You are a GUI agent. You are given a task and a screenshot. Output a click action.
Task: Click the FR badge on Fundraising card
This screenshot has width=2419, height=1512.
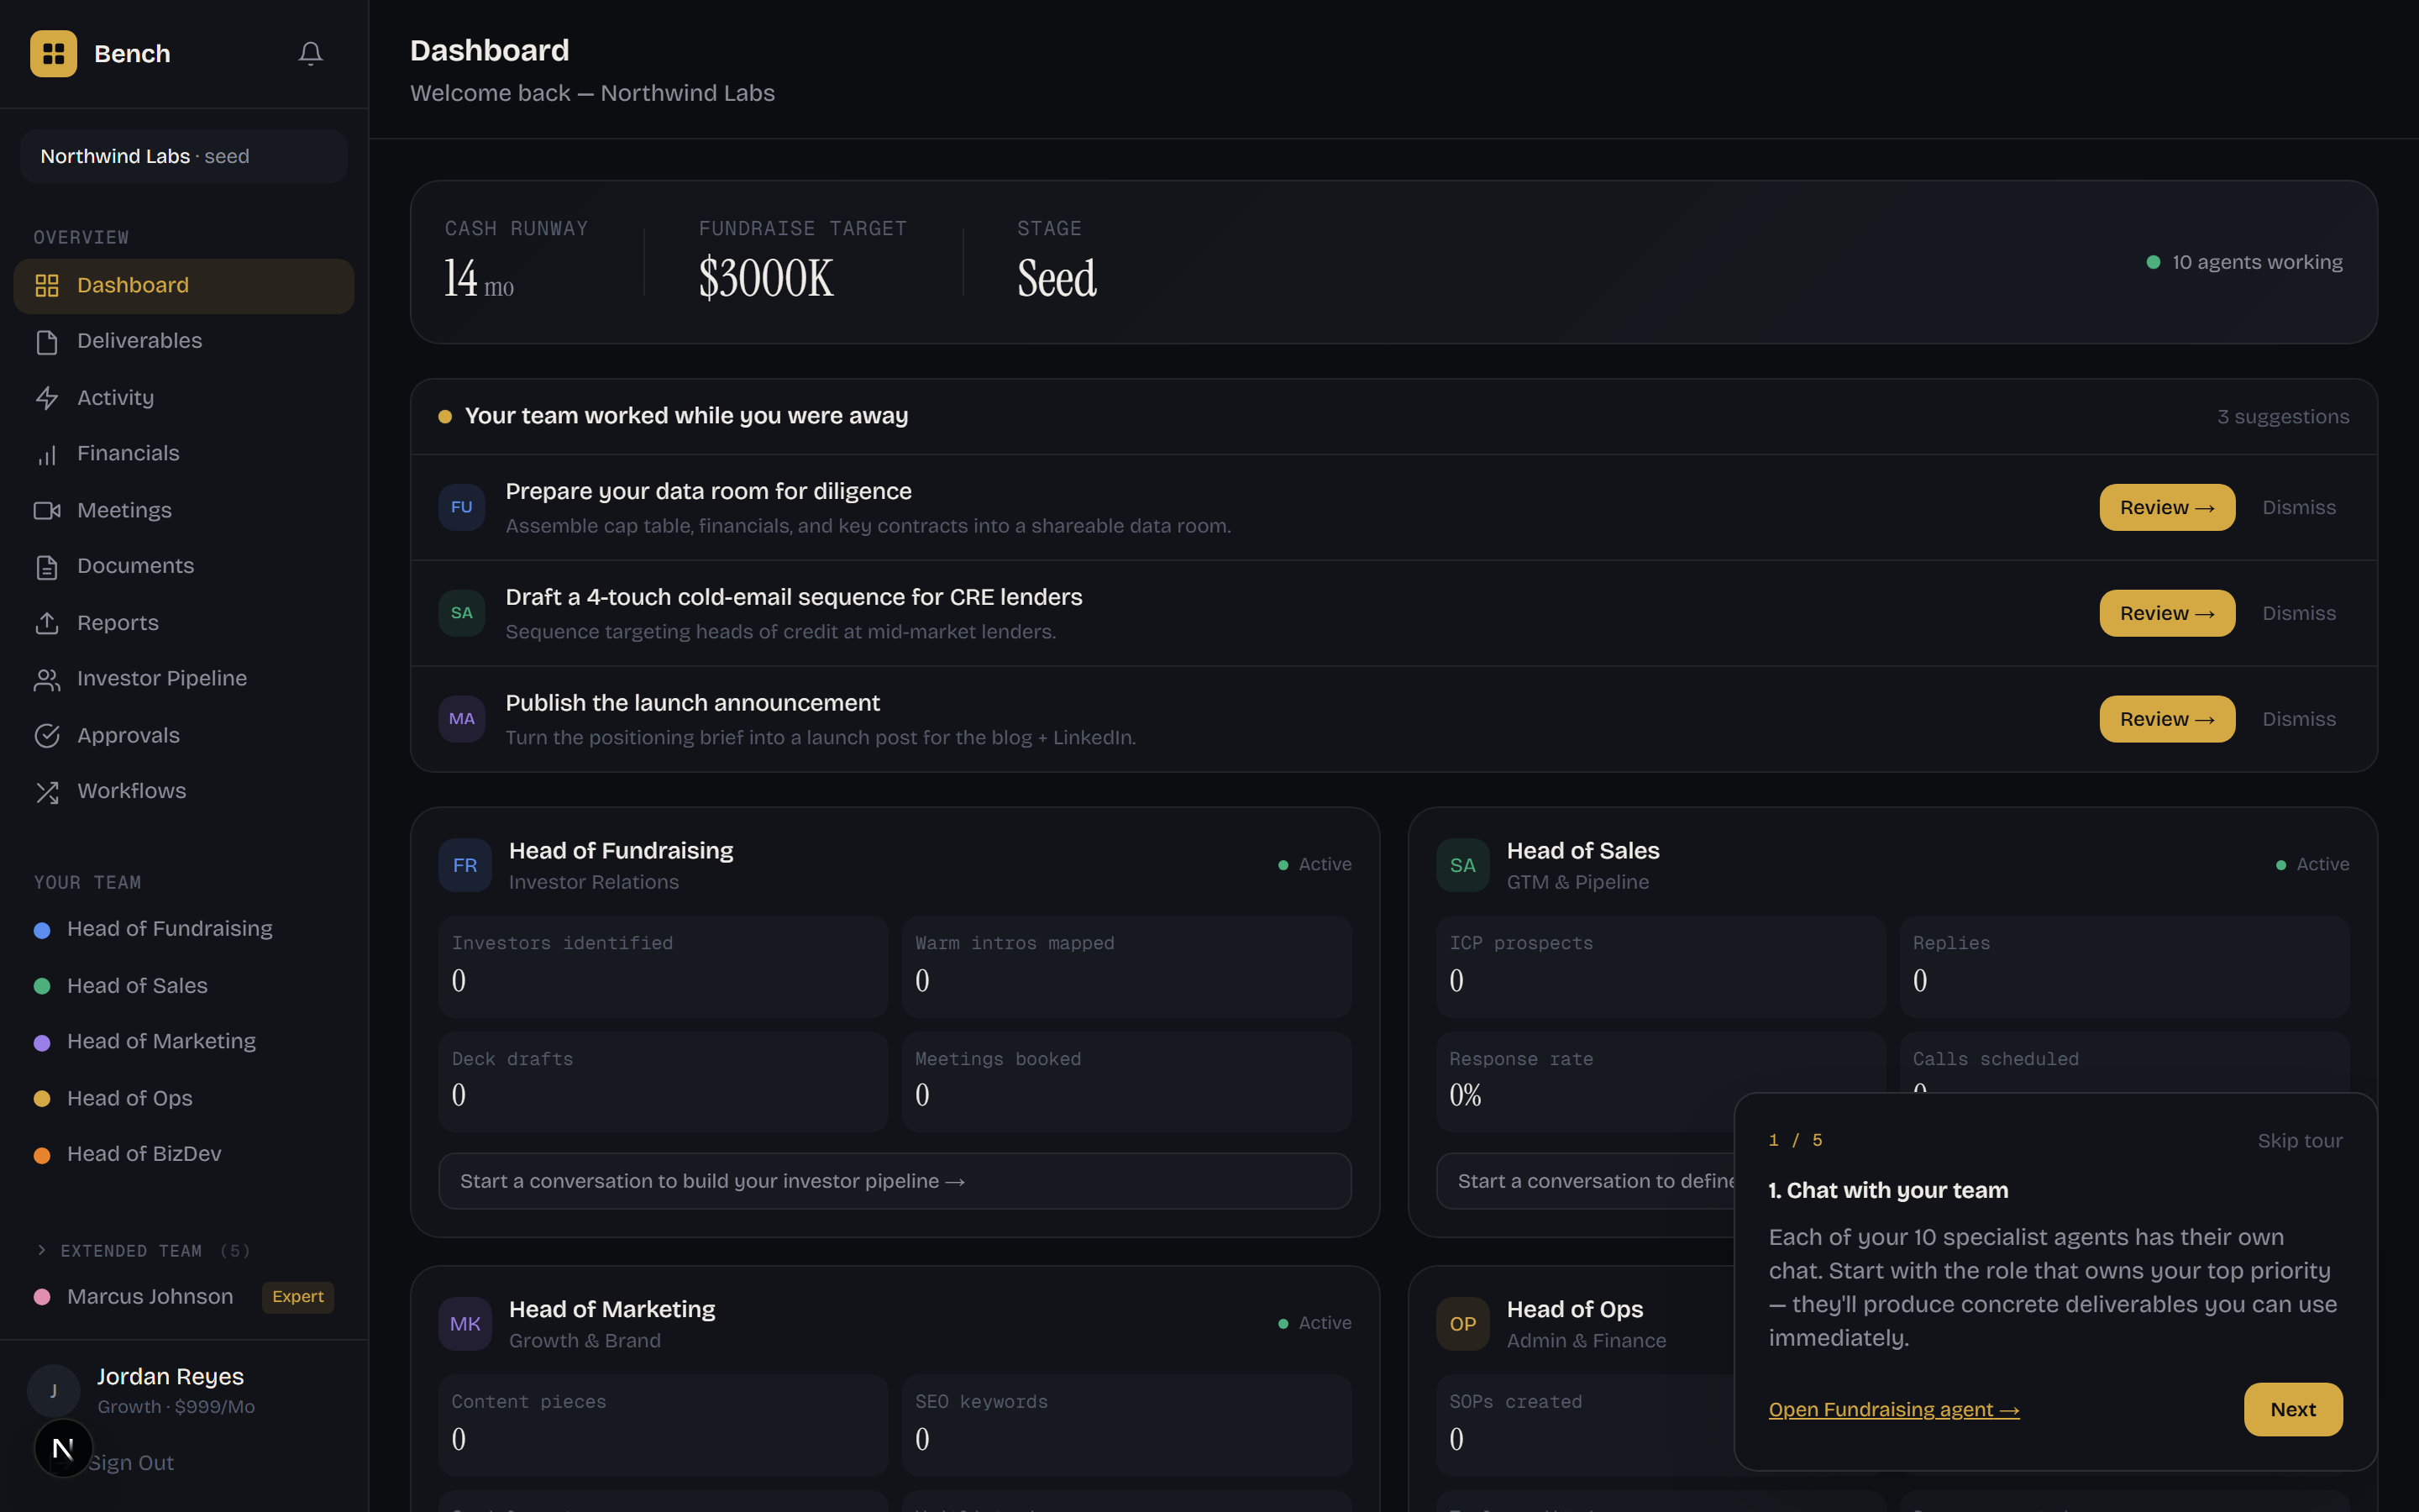point(464,865)
